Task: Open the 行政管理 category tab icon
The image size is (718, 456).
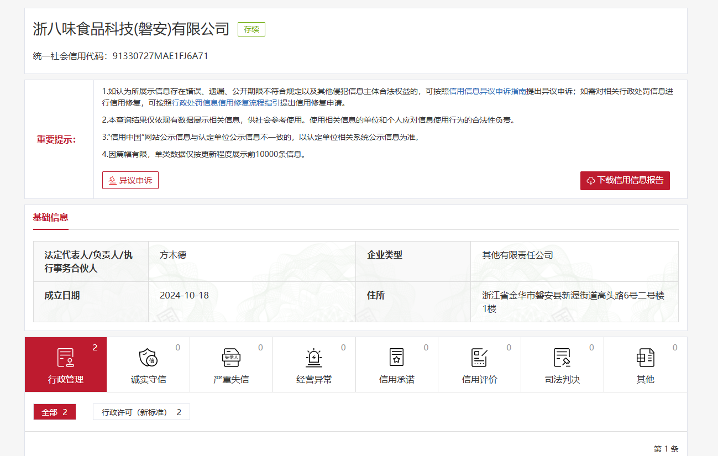Action: coord(66,358)
